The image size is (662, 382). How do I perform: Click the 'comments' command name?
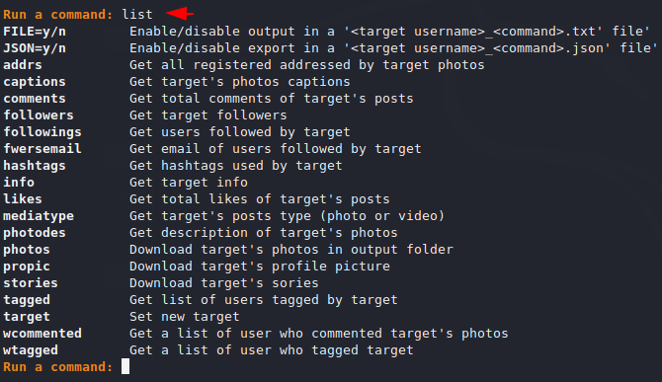pos(35,99)
